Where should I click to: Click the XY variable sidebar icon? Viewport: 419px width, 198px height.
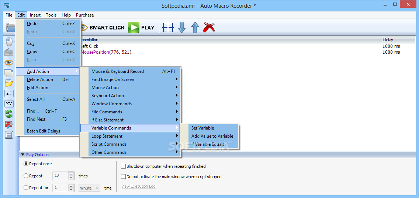point(9,104)
